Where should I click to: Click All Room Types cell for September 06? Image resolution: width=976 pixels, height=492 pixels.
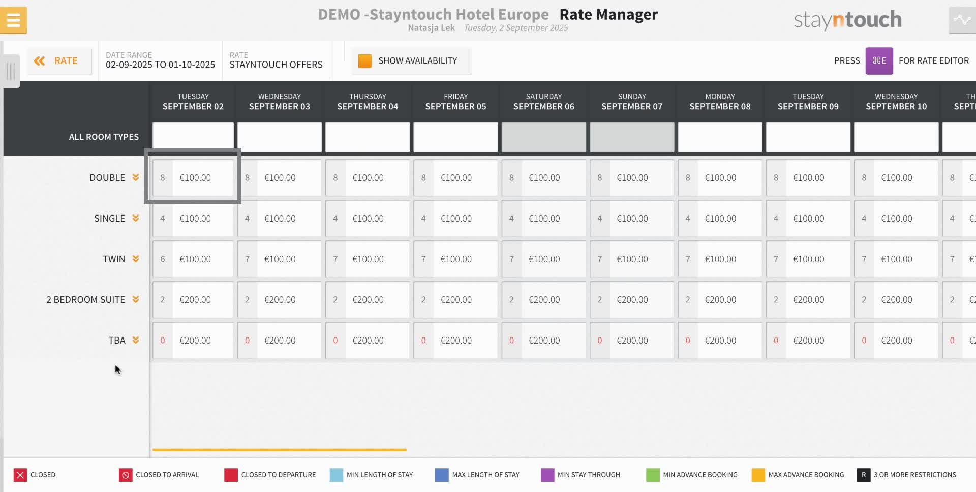point(544,137)
